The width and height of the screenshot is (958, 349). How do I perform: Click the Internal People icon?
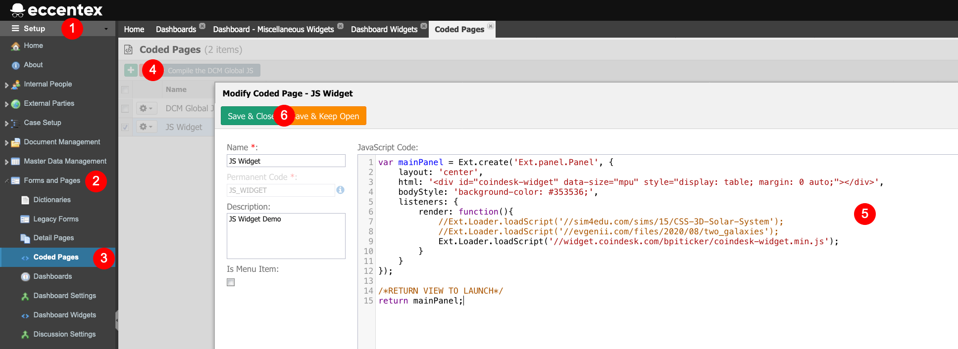click(16, 85)
